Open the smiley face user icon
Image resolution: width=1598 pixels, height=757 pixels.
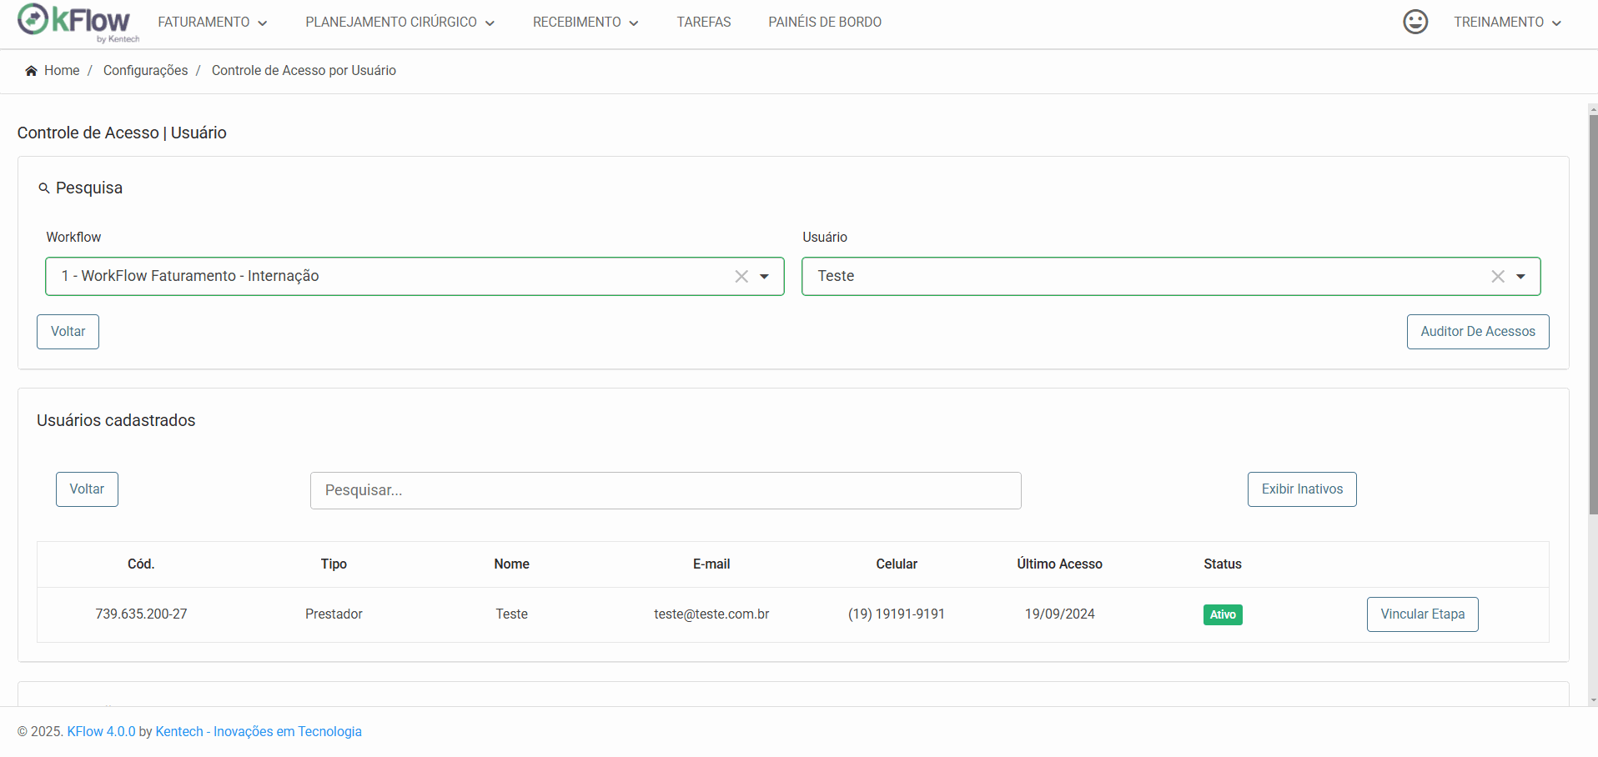[x=1415, y=22]
